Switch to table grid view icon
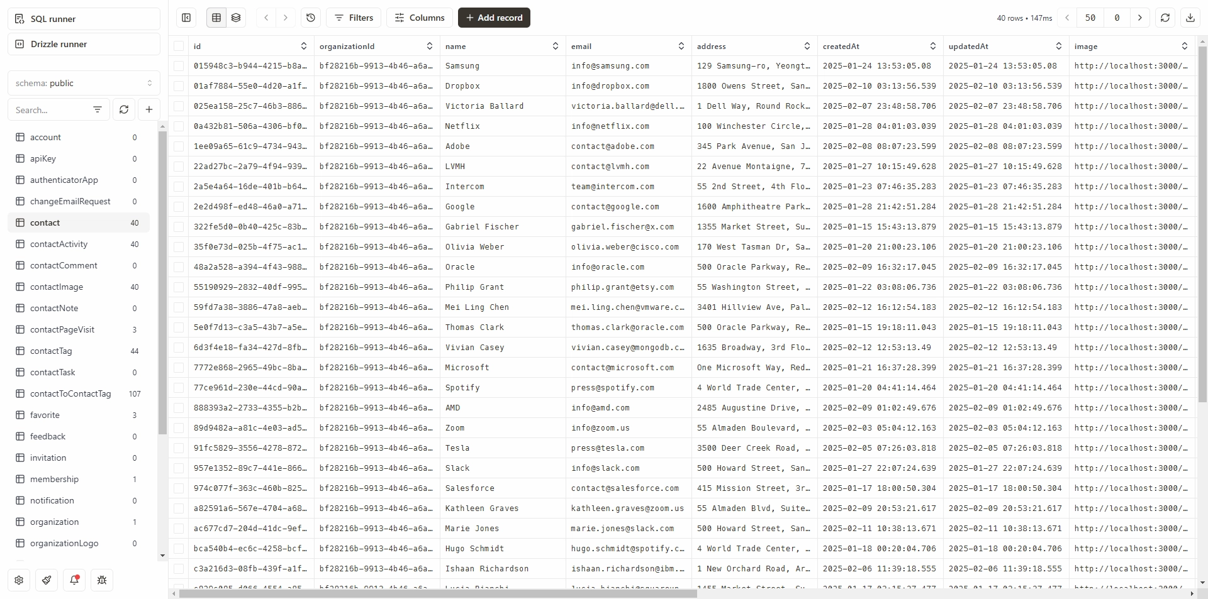1208x599 pixels. point(216,18)
